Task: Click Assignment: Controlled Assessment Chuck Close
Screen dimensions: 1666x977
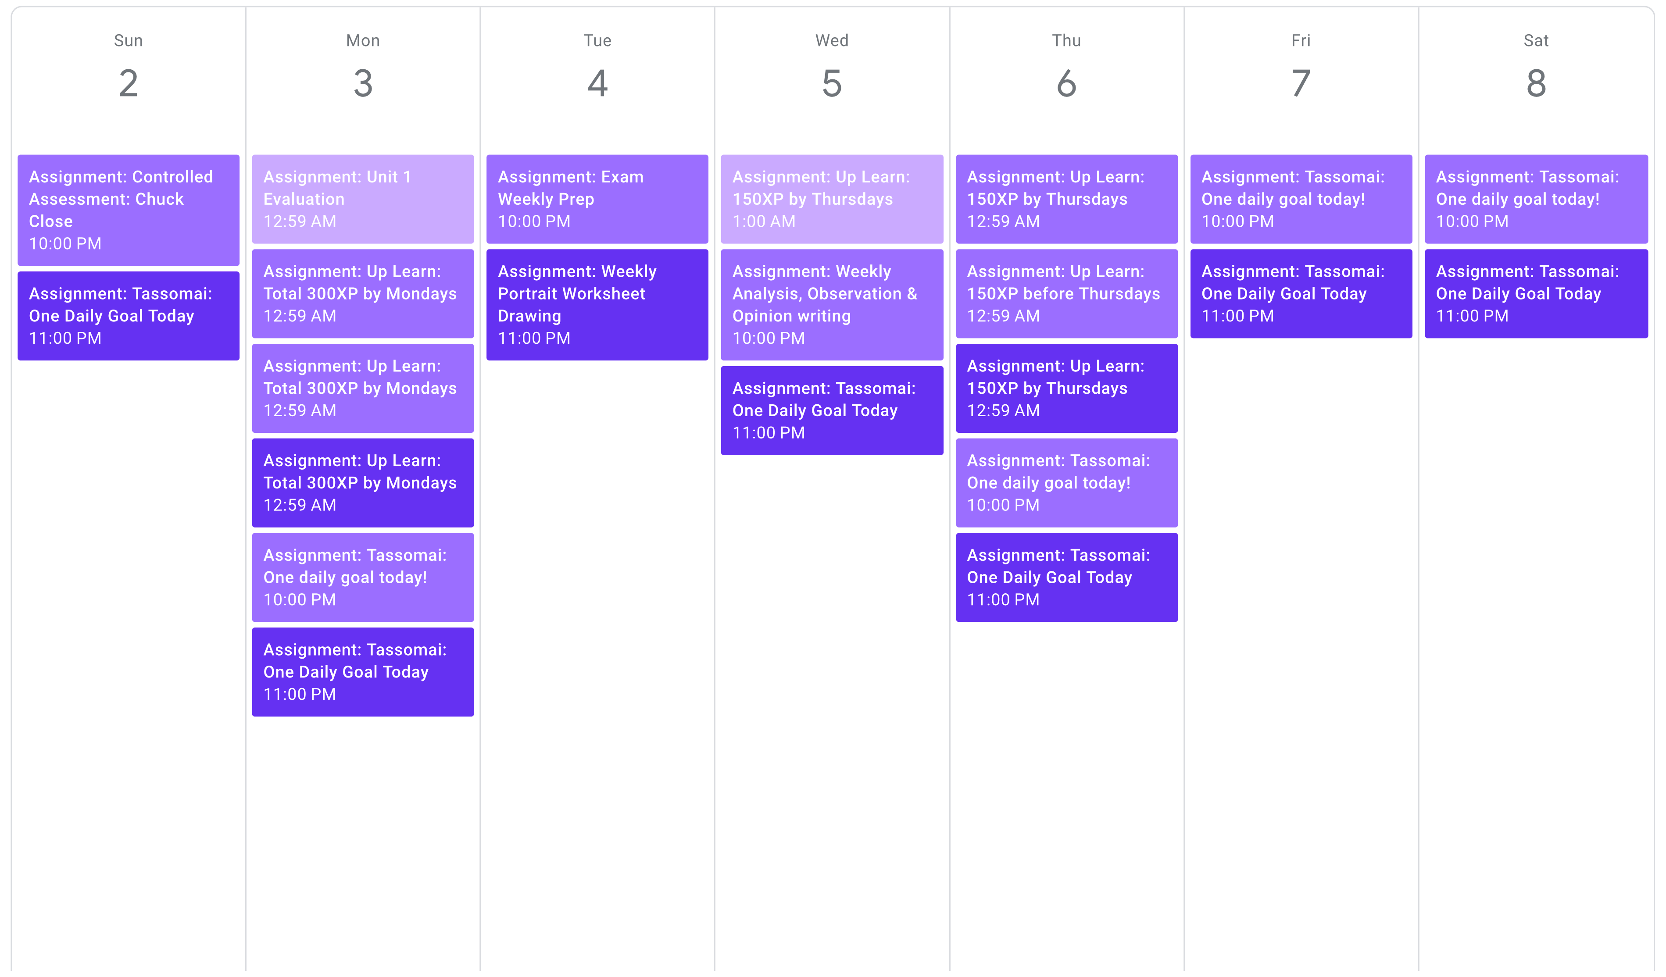Action: point(129,208)
